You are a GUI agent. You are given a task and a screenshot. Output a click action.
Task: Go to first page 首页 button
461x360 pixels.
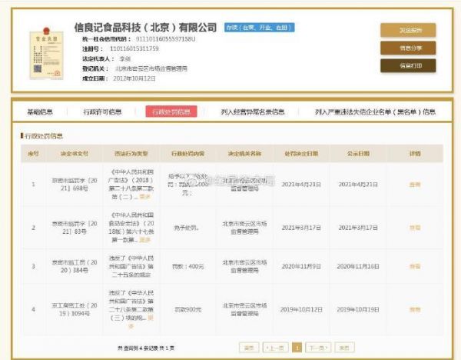point(249,348)
